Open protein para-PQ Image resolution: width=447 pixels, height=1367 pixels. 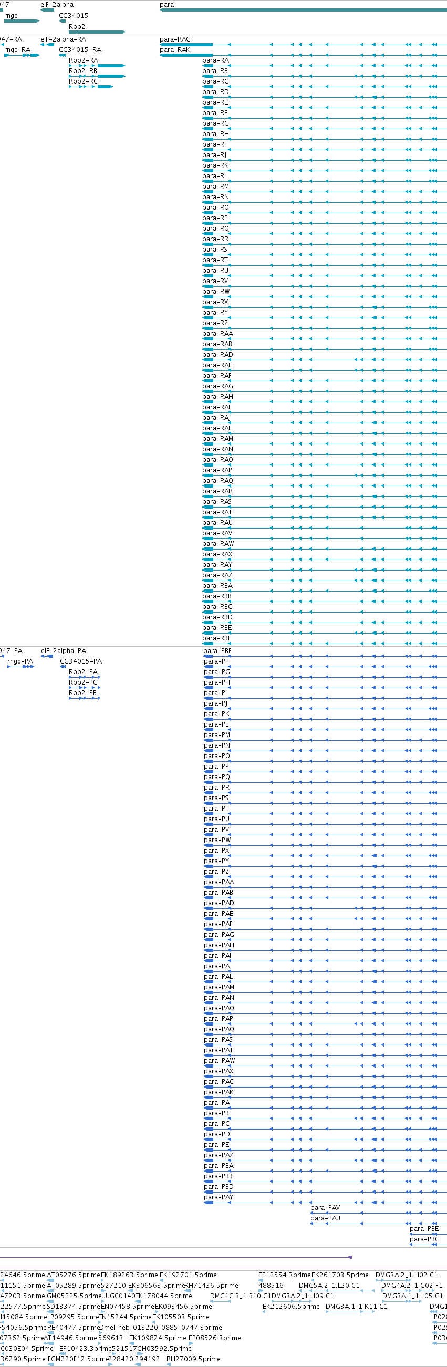click(217, 777)
